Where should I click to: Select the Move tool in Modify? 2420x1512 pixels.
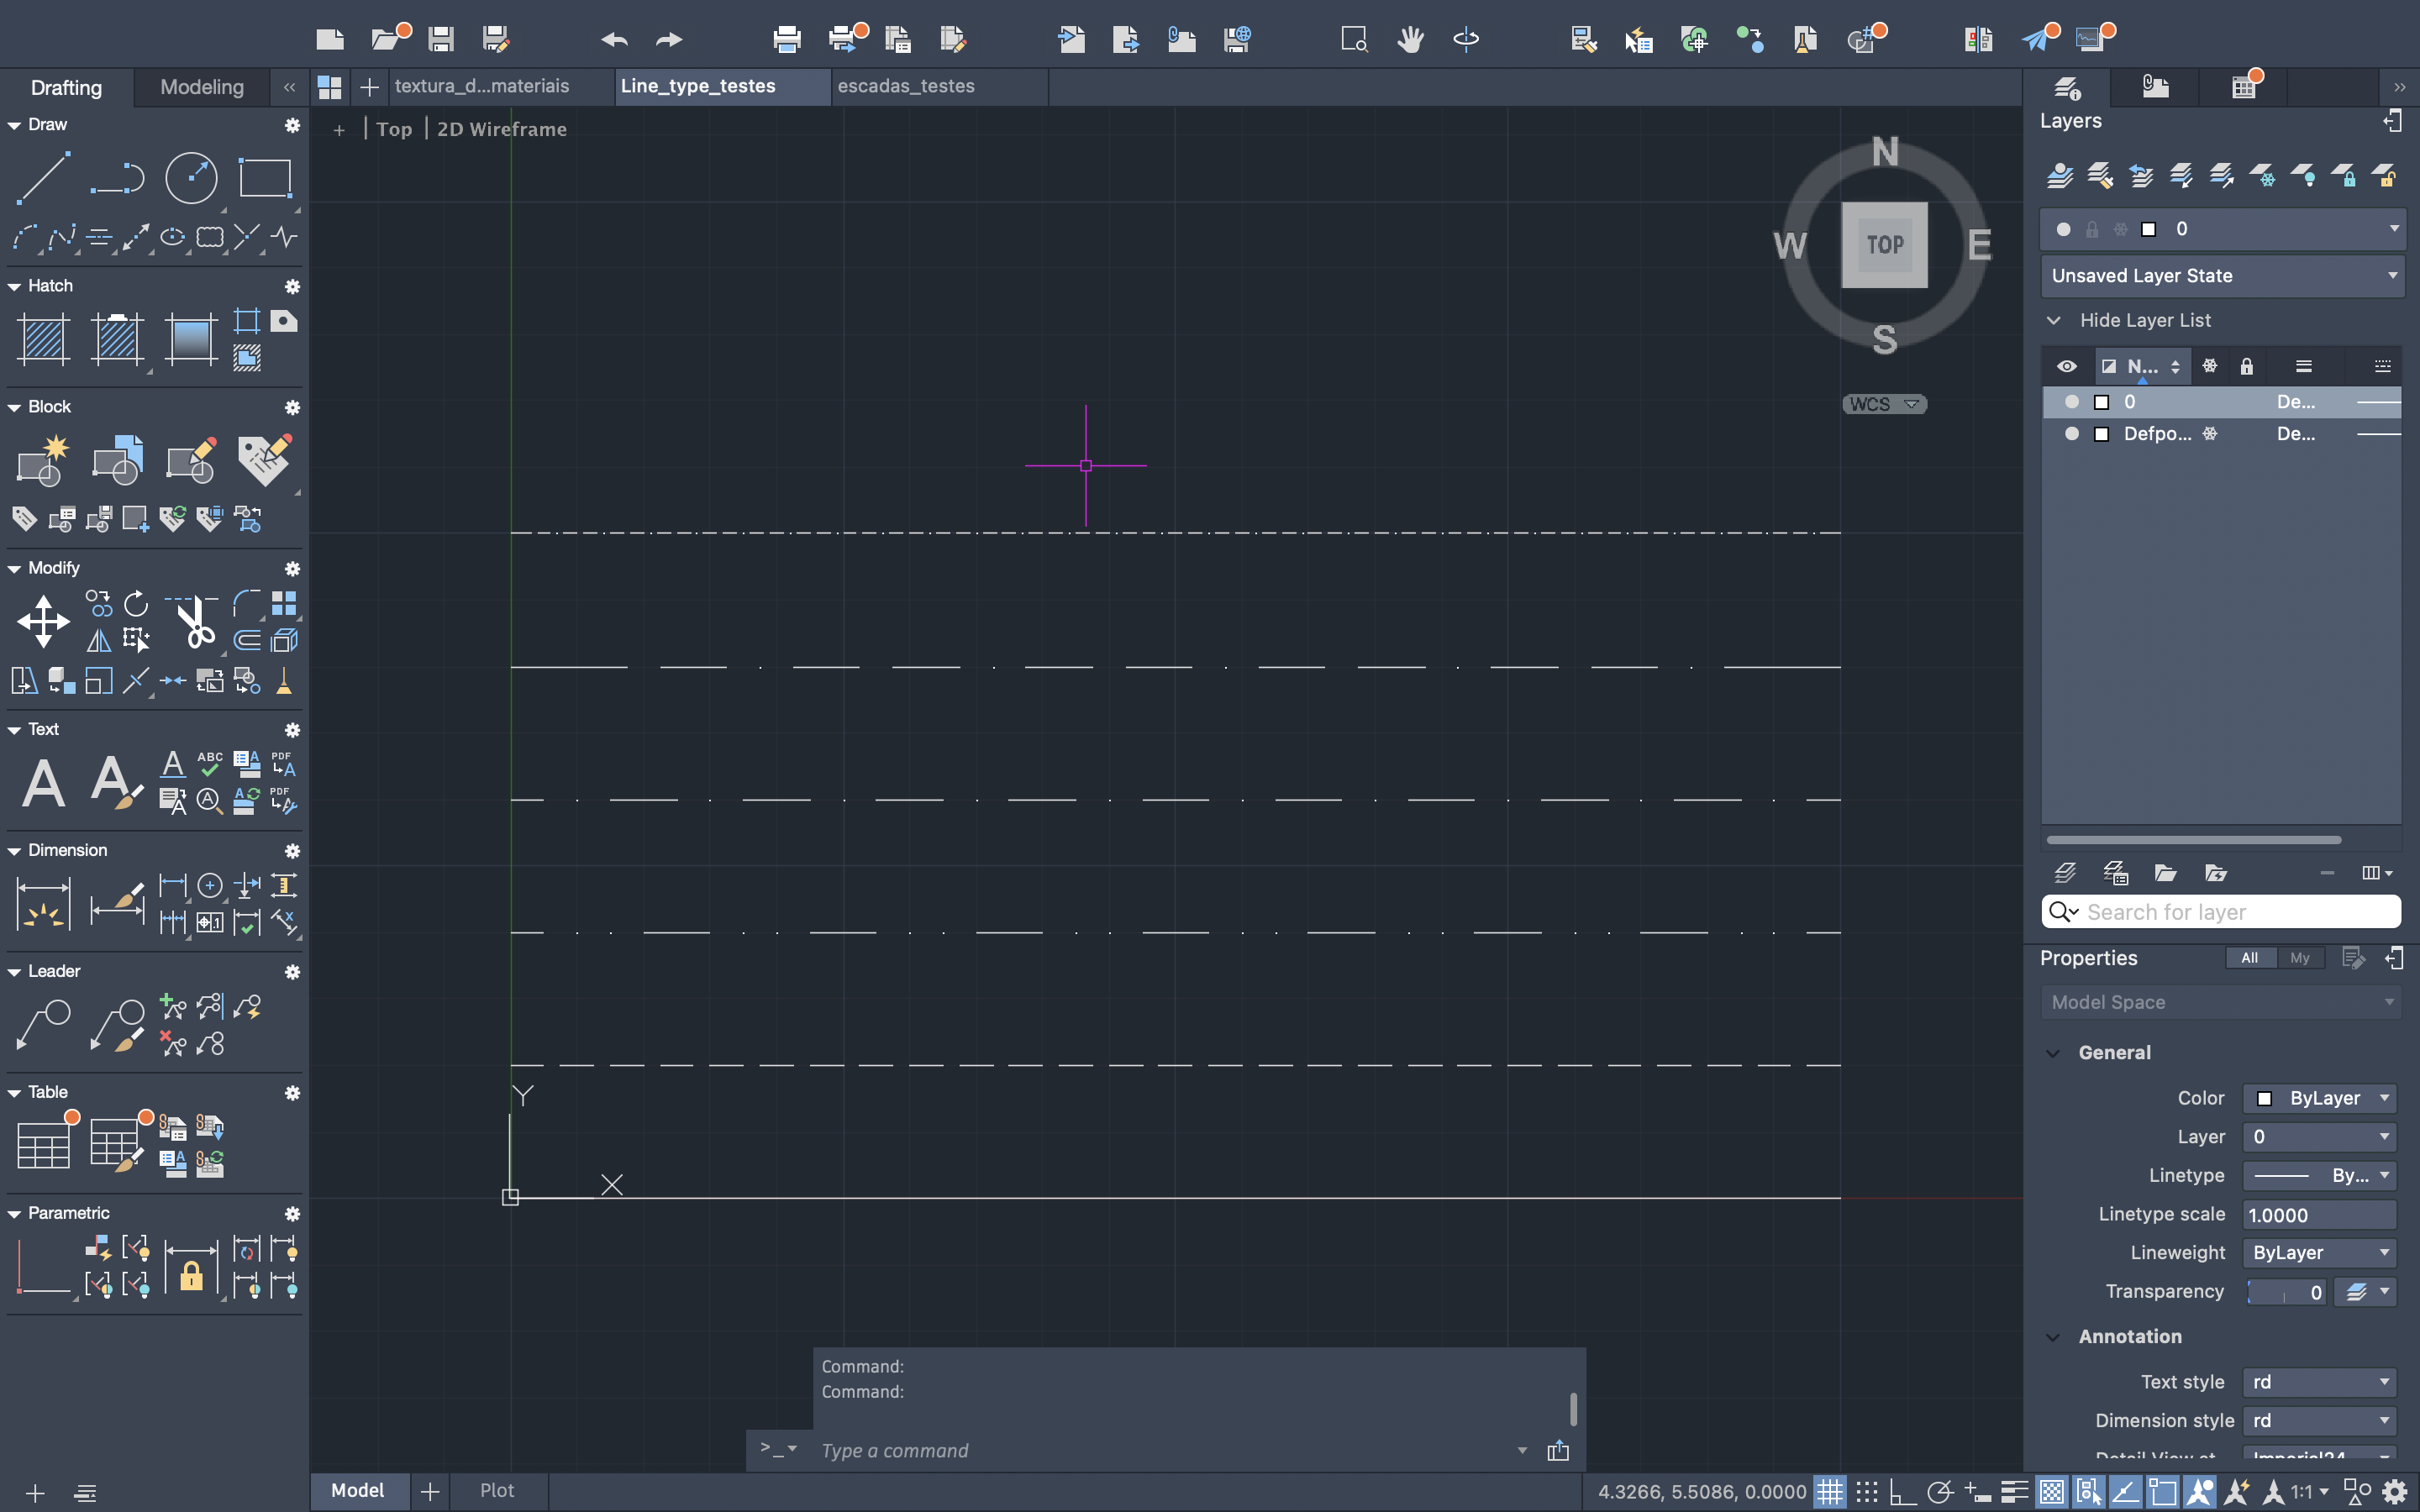click(x=43, y=621)
